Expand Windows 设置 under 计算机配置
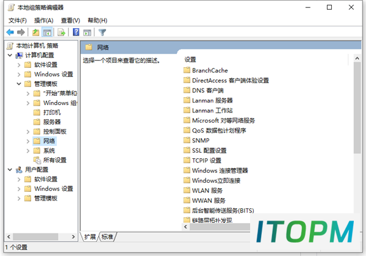 tap(19, 75)
